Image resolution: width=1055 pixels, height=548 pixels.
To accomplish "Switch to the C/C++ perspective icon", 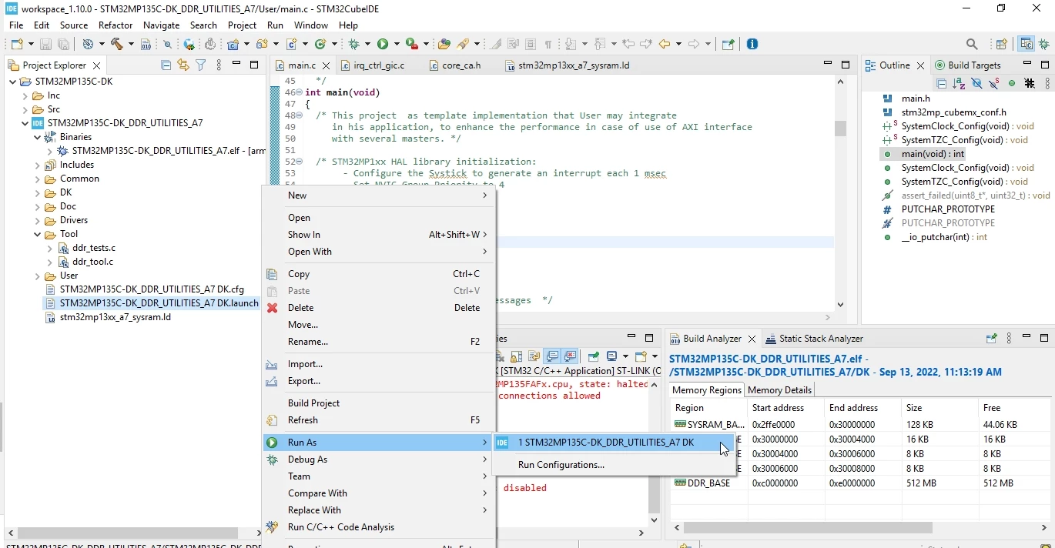I will point(1026,44).
